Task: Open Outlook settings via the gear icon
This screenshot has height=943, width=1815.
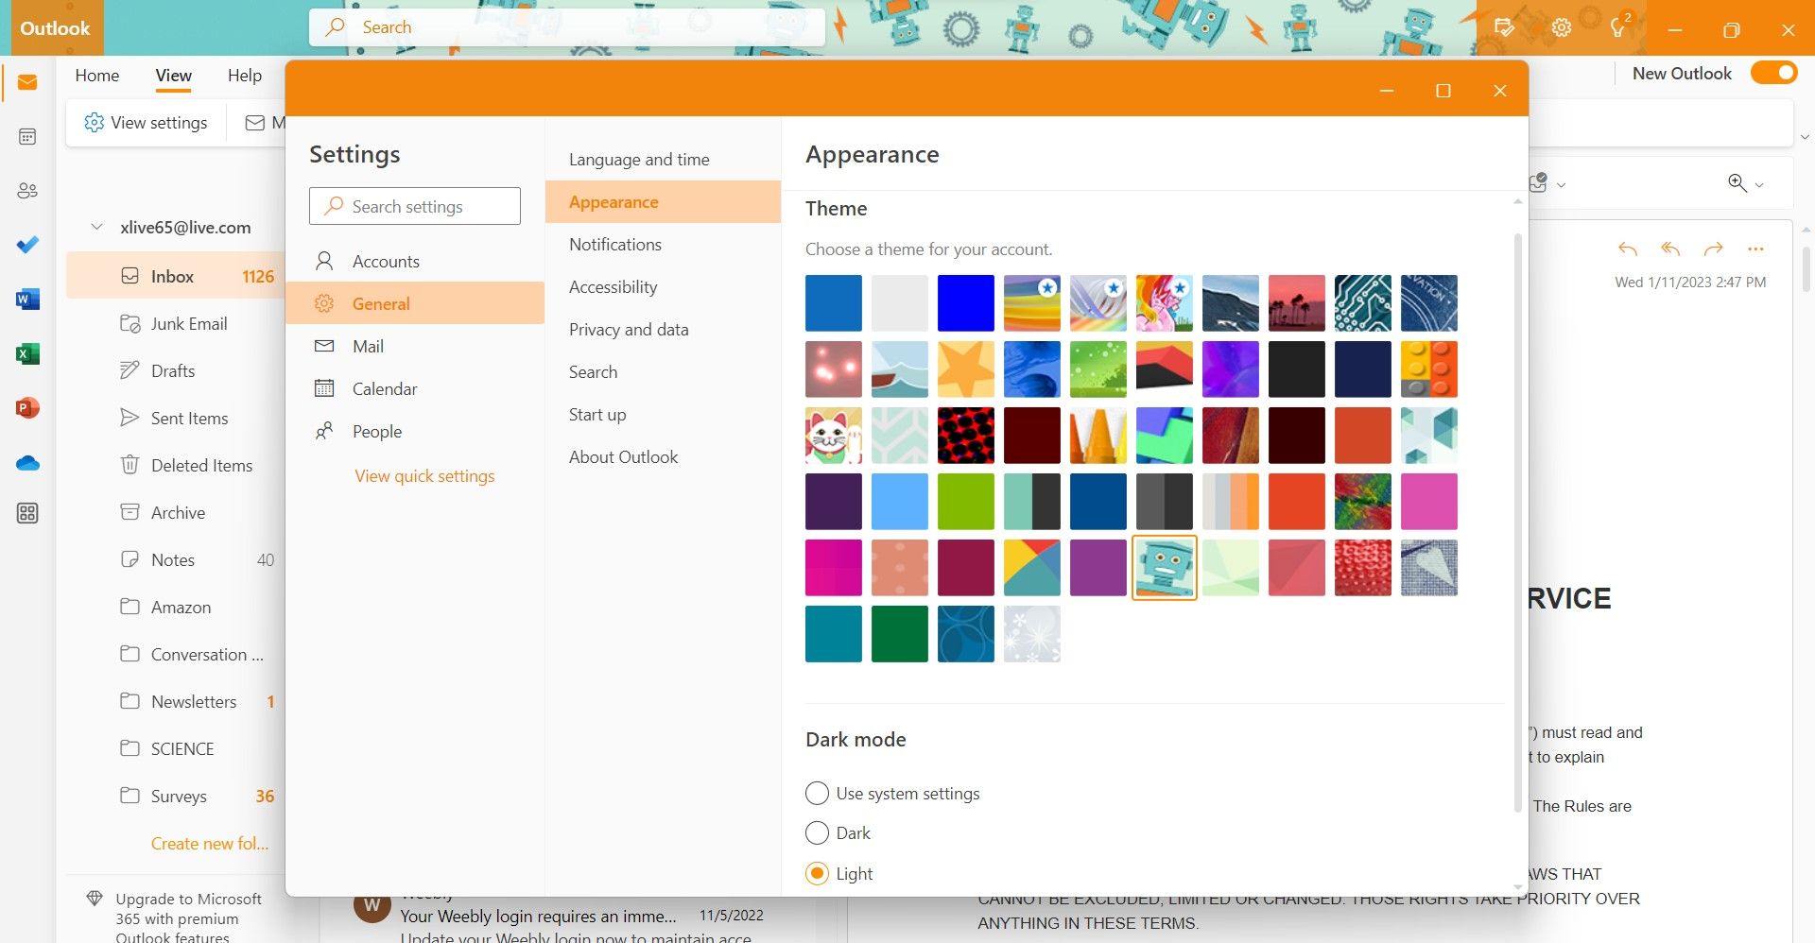Action: [1561, 27]
